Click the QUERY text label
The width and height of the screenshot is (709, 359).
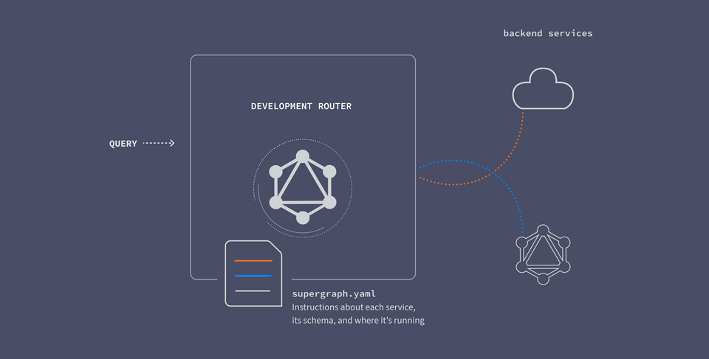pos(123,144)
